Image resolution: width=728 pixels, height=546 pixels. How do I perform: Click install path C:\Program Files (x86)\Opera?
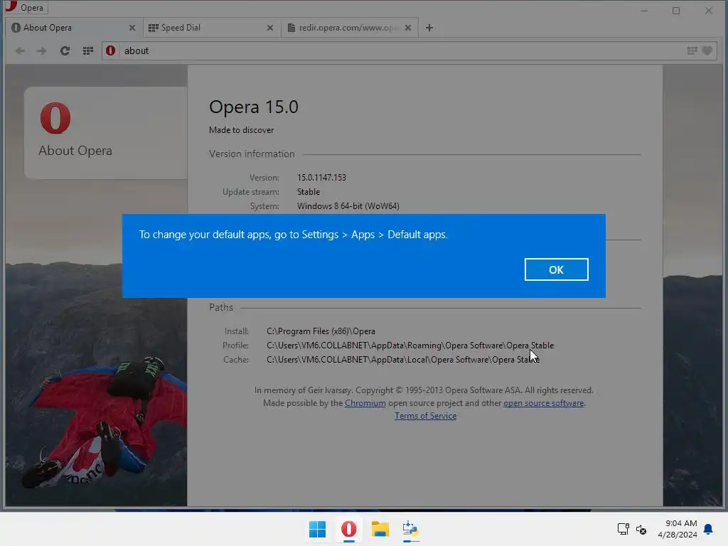(321, 331)
